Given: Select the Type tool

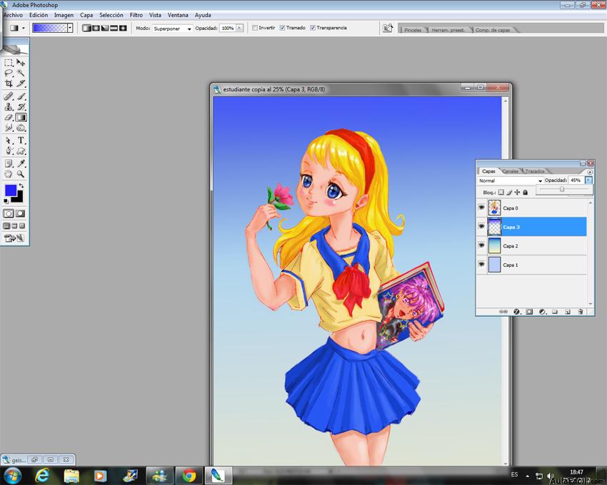Looking at the screenshot, I should pos(21,141).
